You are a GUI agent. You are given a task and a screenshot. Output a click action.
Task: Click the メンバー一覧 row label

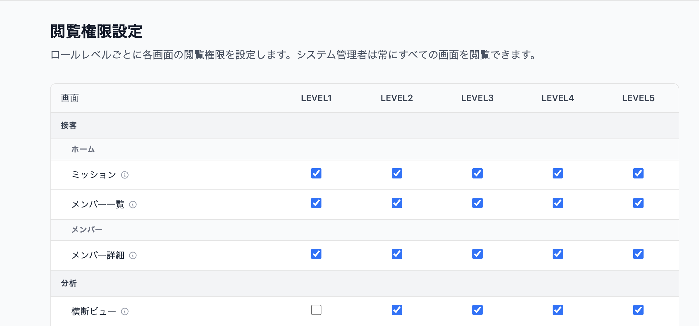click(x=98, y=205)
